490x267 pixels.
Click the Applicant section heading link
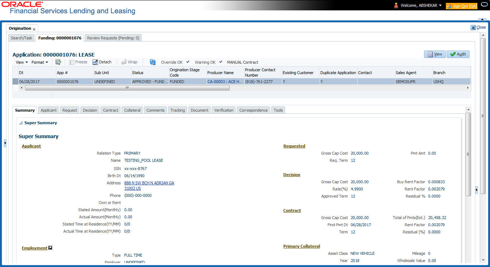pos(31,146)
